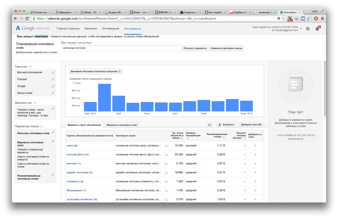Click the 2,08 $ suggested bid value
This screenshot has height=219, width=338.
[x=221, y=190]
